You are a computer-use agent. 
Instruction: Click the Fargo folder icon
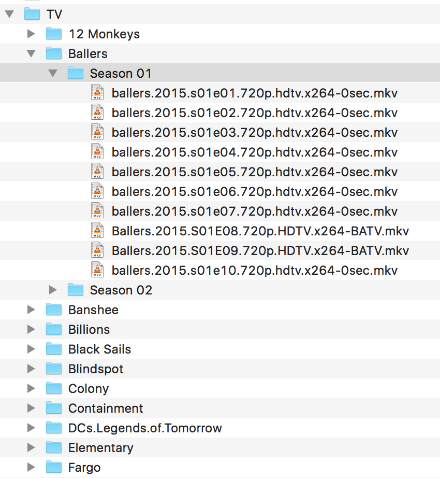(54, 468)
